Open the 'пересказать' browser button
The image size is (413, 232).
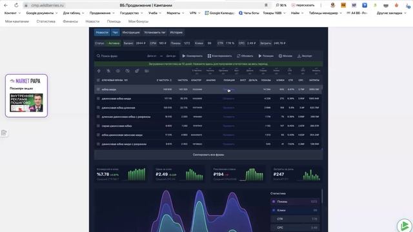coord(303,5)
